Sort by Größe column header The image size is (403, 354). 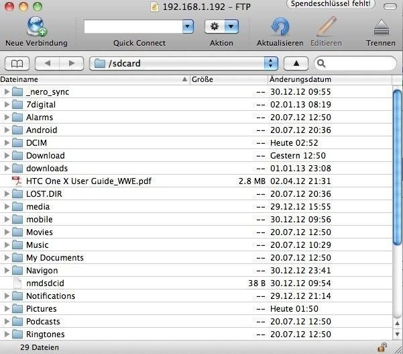coord(229,79)
